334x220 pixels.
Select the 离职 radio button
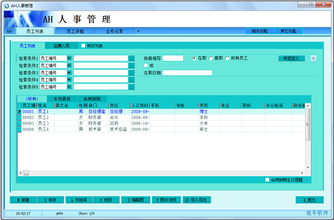point(211,58)
